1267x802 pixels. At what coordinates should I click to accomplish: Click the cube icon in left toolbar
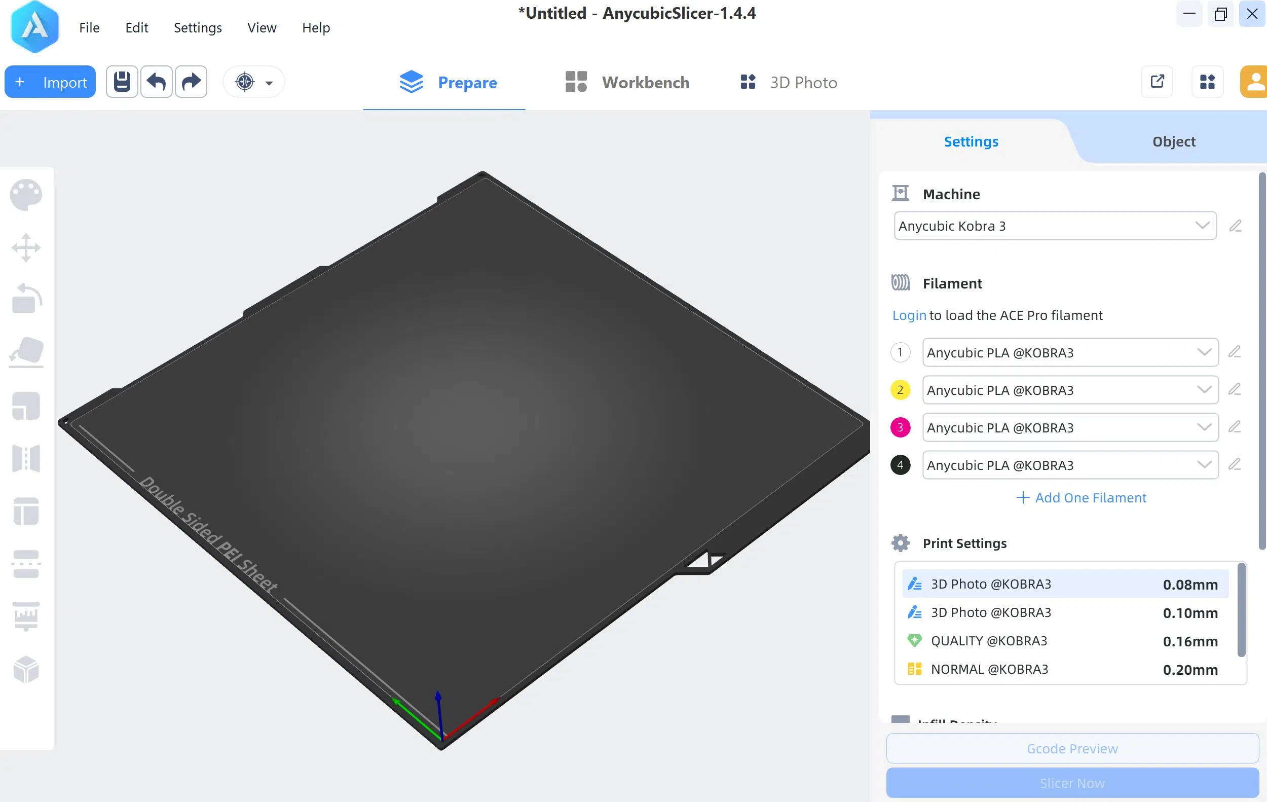tap(26, 669)
